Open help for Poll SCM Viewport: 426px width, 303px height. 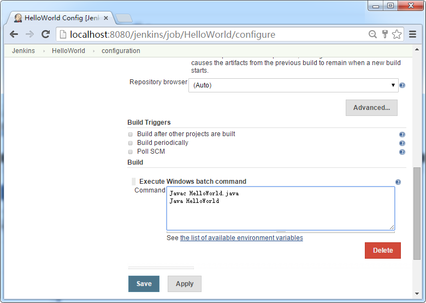pyautogui.click(x=402, y=151)
